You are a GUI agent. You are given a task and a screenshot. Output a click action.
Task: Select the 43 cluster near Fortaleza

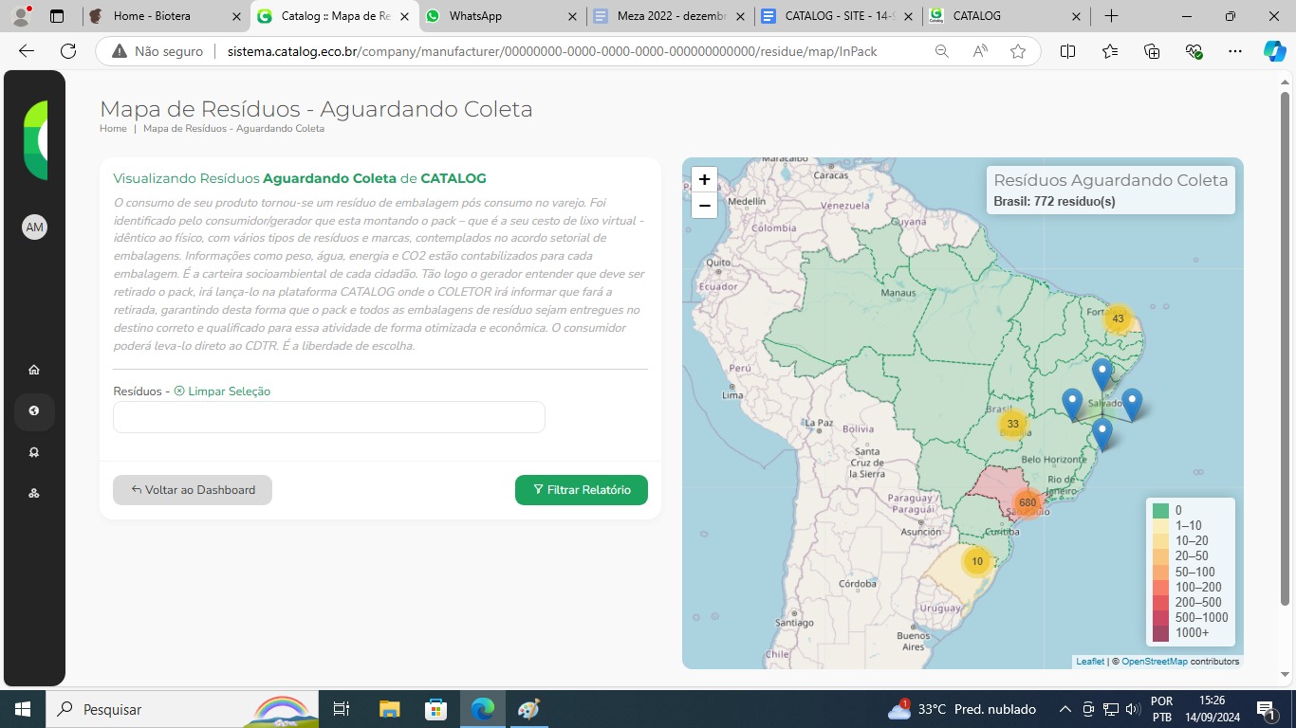coord(1118,318)
